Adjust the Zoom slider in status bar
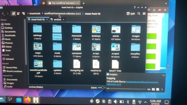 click(x=103, y=88)
